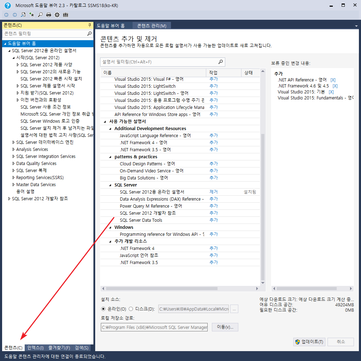Screen dimensions: 361x361
Task: Open the 인덱스 tab at bottom
Action: point(35,348)
